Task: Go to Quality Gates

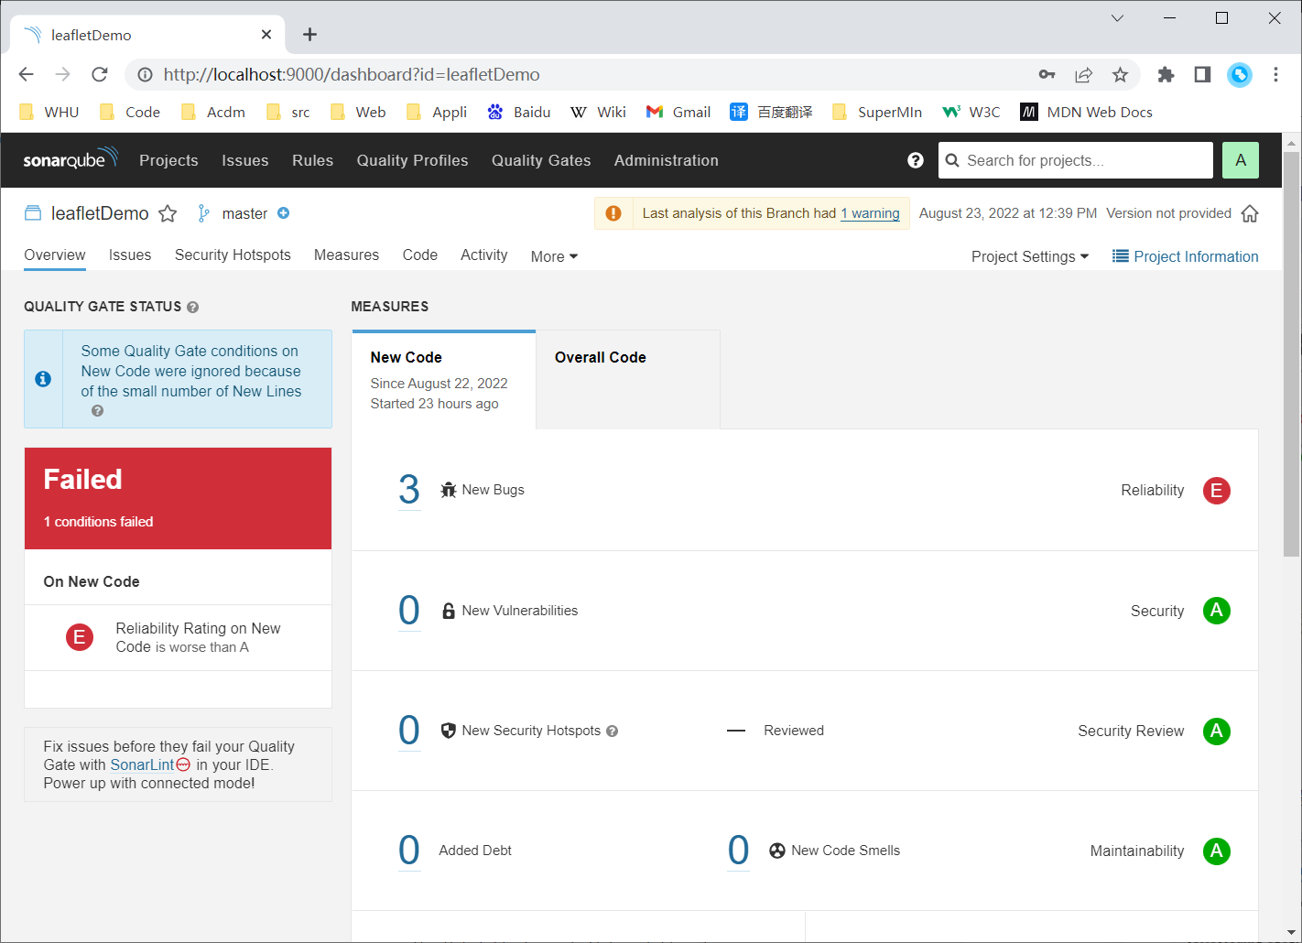Action: (541, 160)
